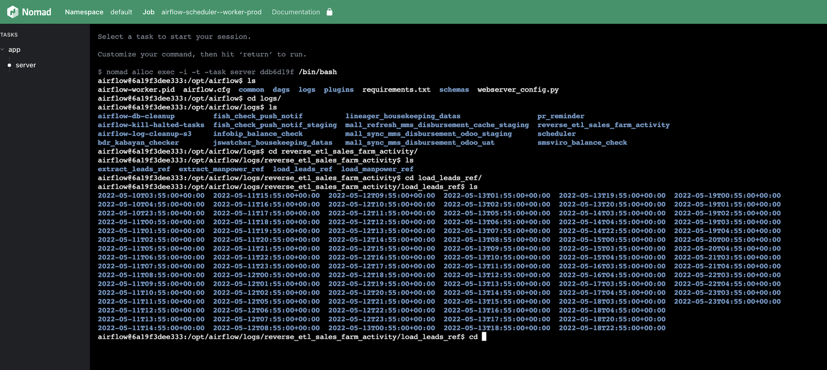Click the common directory name

(x=251, y=90)
